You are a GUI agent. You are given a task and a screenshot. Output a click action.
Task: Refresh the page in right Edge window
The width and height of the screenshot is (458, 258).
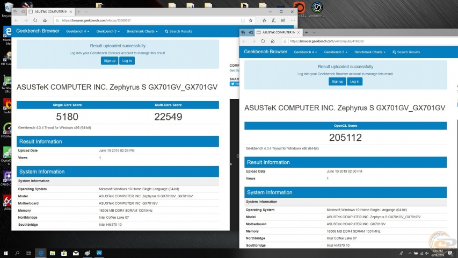[x=263, y=41]
